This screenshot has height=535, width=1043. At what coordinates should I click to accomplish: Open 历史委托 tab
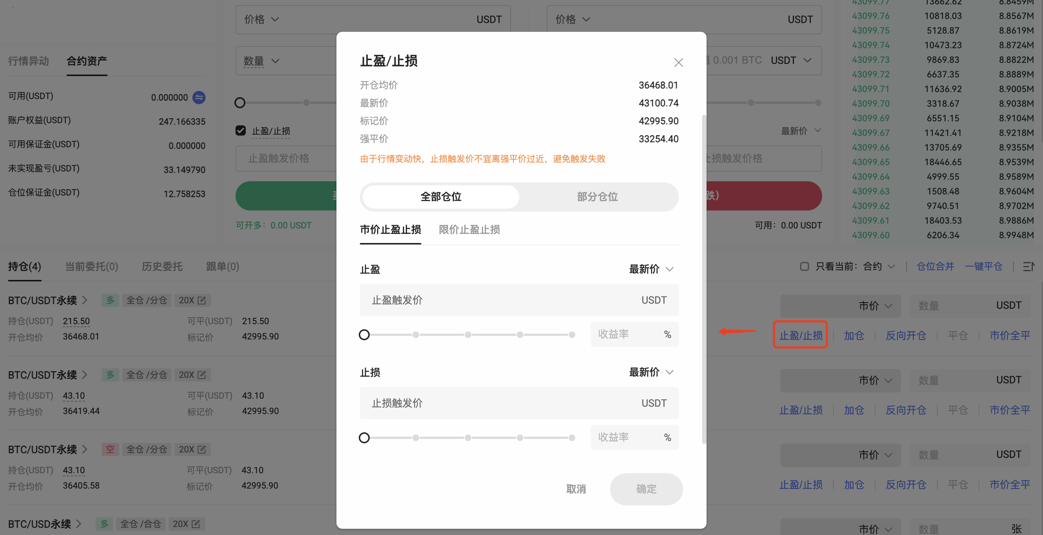click(162, 266)
